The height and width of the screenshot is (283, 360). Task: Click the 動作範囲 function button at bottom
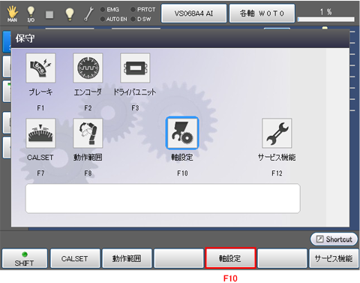tap(127, 258)
